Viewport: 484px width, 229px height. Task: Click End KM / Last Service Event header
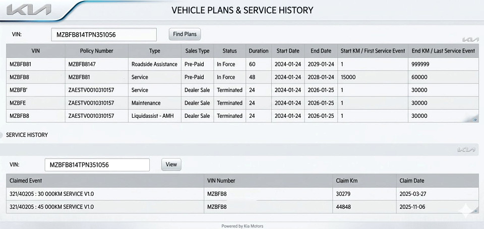[x=443, y=51]
